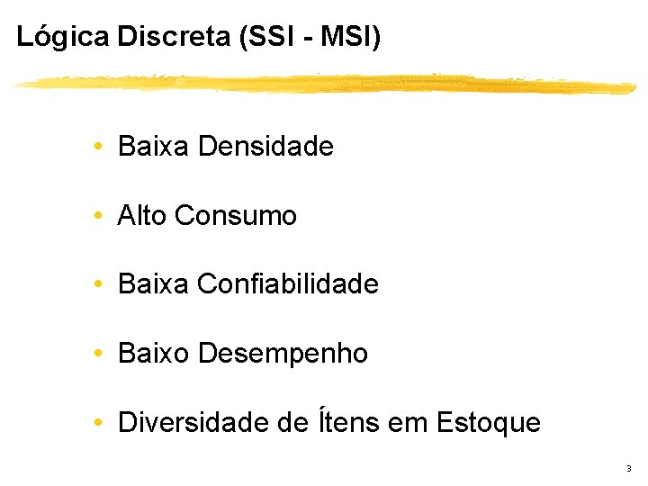Screen dimensions: 648x486
Task: Select the "Alto Consumo" bullet text
Action: coord(207,216)
